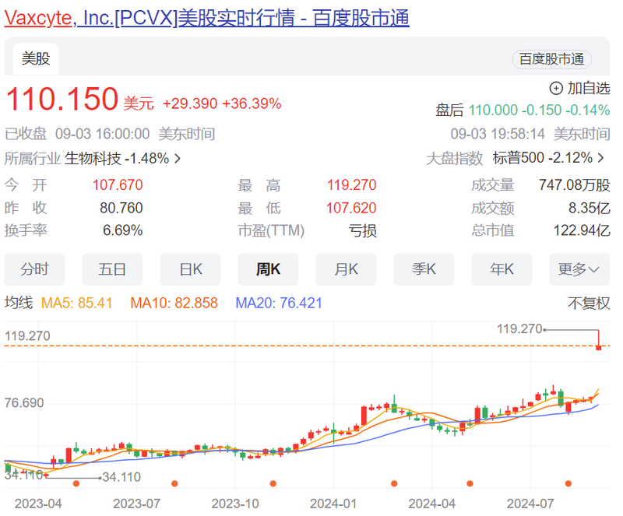Expand the 生物科技 industry chevron
623x516 pixels.
point(178,159)
